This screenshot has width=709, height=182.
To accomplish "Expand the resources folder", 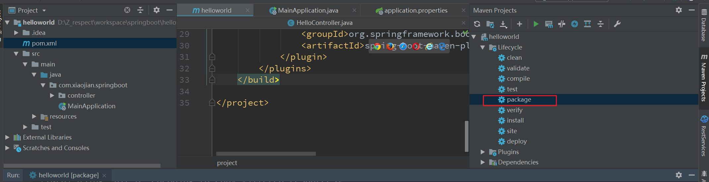I will (34, 116).
